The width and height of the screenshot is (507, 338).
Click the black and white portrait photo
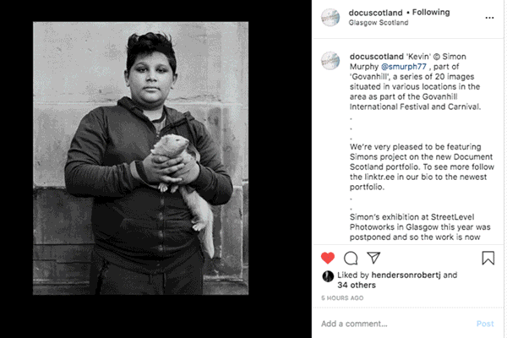click(140, 158)
